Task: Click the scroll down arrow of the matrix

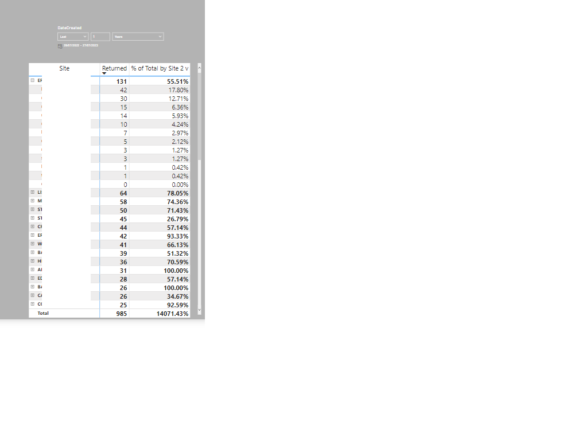Action: point(200,310)
